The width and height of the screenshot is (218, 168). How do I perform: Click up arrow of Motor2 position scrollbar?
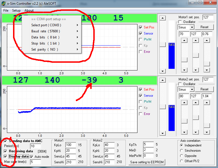tap(163, 80)
